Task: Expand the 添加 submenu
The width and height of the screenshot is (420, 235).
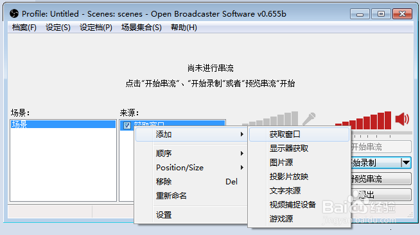Action: pyautogui.click(x=191, y=134)
